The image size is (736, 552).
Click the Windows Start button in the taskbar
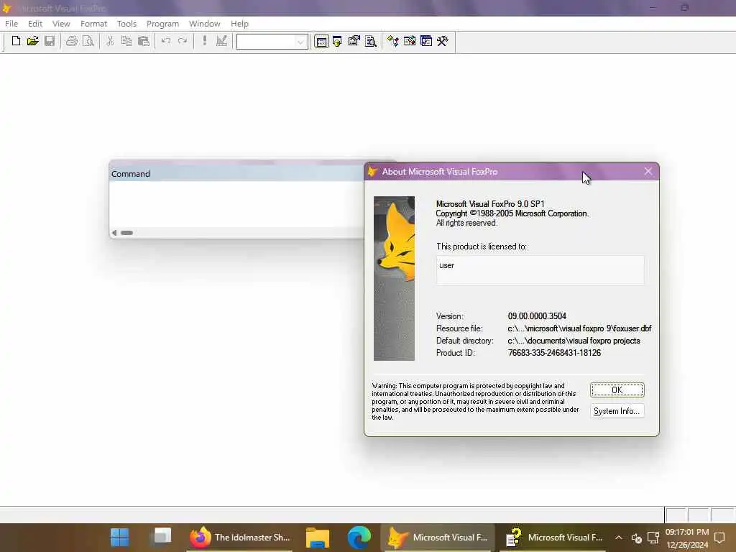pos(120,538)
